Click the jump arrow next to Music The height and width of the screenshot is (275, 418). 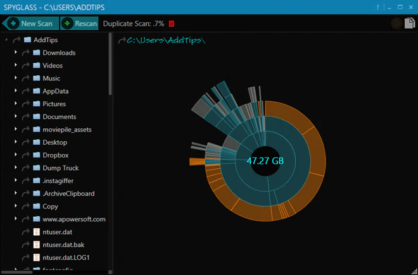pos(25,78)
